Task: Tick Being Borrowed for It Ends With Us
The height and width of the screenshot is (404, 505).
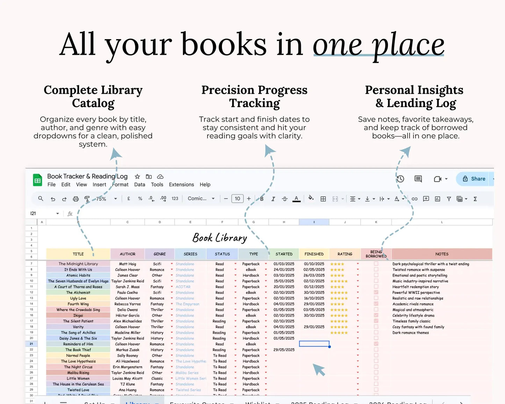Action: [x=376, y=269]
